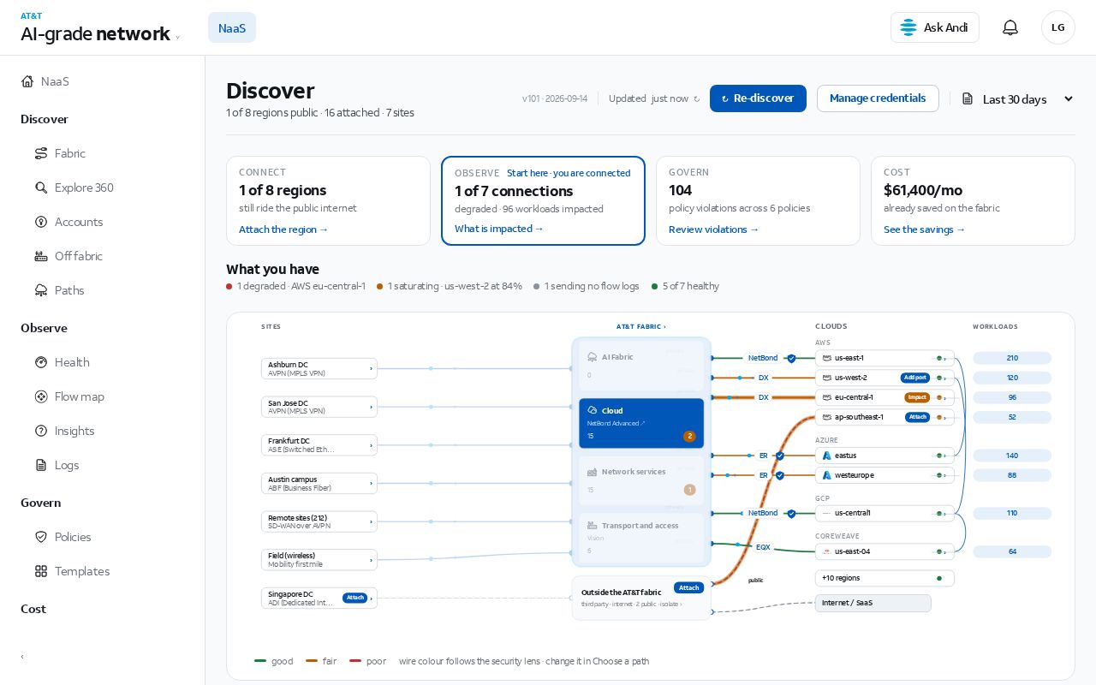The width and height of the screenshot is (1096, 685).
Task: Click the Azure logo on eastus
Action: (827, 456)
